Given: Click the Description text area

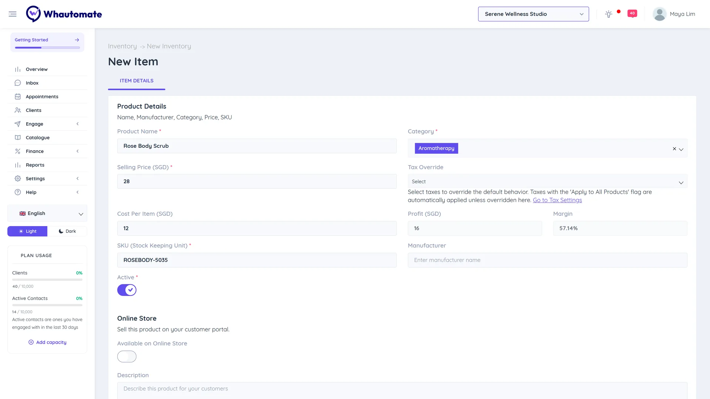Looking at the screenshot, I should click(402, 391).
